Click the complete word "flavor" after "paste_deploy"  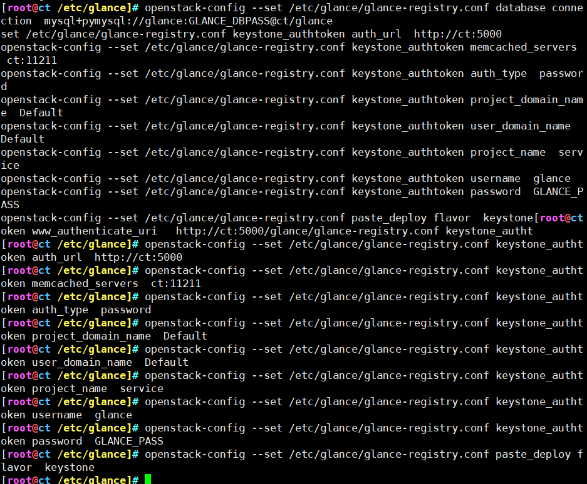click(452, 218)
